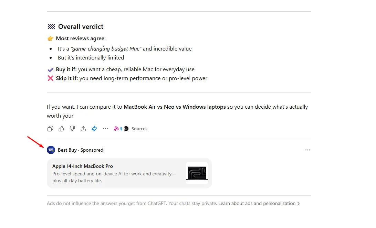Screen dimensions: 376x228
Task: Click the blue 't' source favicon
Action: click(121, 128)
